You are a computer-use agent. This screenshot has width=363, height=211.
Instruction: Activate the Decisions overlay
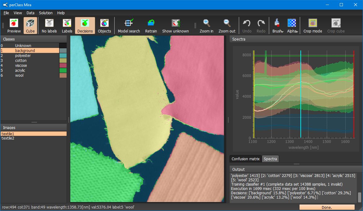point(85,25)
